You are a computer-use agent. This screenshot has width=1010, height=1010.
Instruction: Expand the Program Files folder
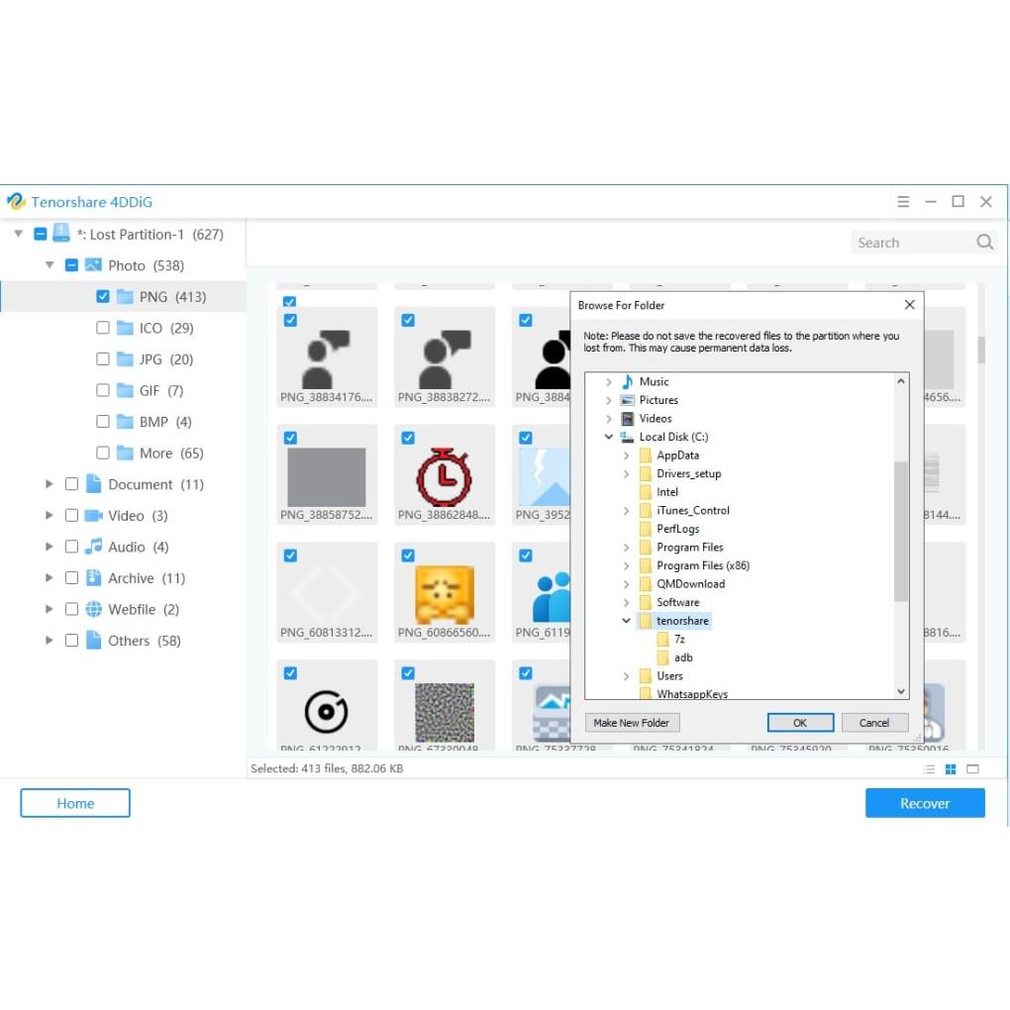(626, 548)
